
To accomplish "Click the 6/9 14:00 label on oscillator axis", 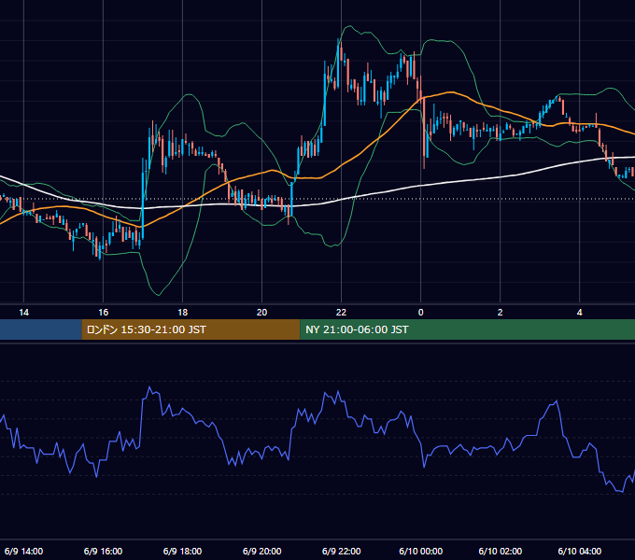I will point(24,551).
